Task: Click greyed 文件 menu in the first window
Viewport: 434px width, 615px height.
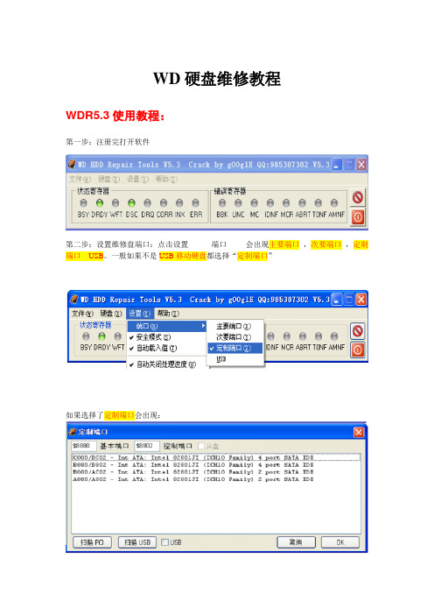Action: point(80,180)
